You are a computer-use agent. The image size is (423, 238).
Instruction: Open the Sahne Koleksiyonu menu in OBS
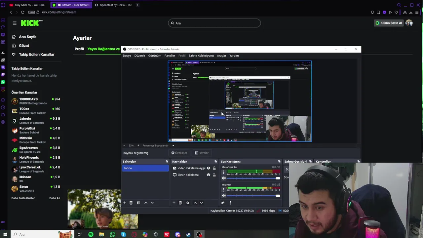(x=201, y=56)
